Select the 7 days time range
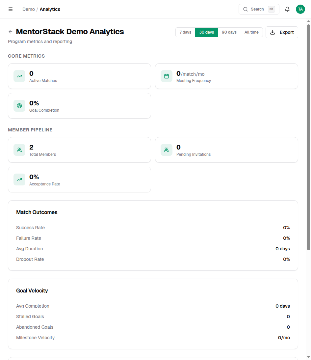The height and width of the screenshot is (360, 311). coord(185,32)
